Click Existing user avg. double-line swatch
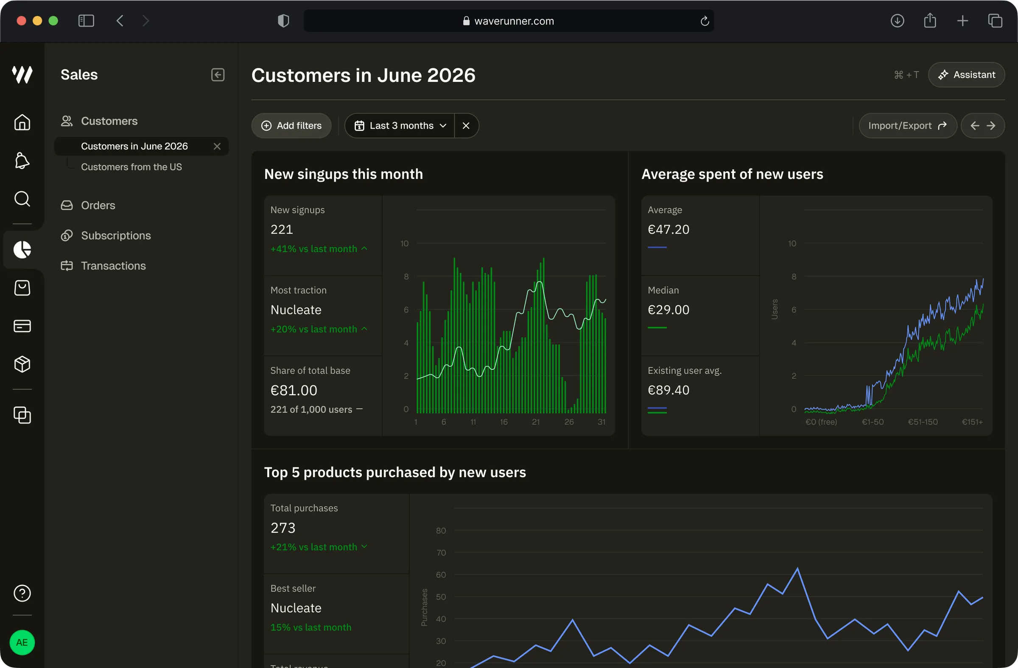Screen dimensions: 1018x668 [657, 410]
